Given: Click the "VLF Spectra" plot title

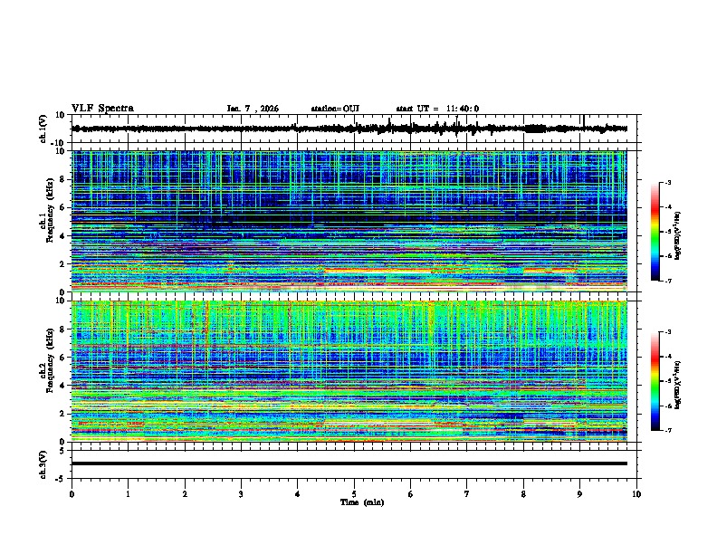Looking at the screenshot, I should (102, 109).
